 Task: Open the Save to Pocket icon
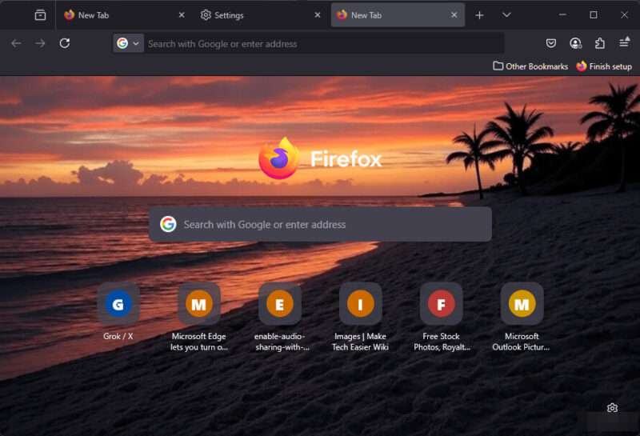click(x=551, y=43)
